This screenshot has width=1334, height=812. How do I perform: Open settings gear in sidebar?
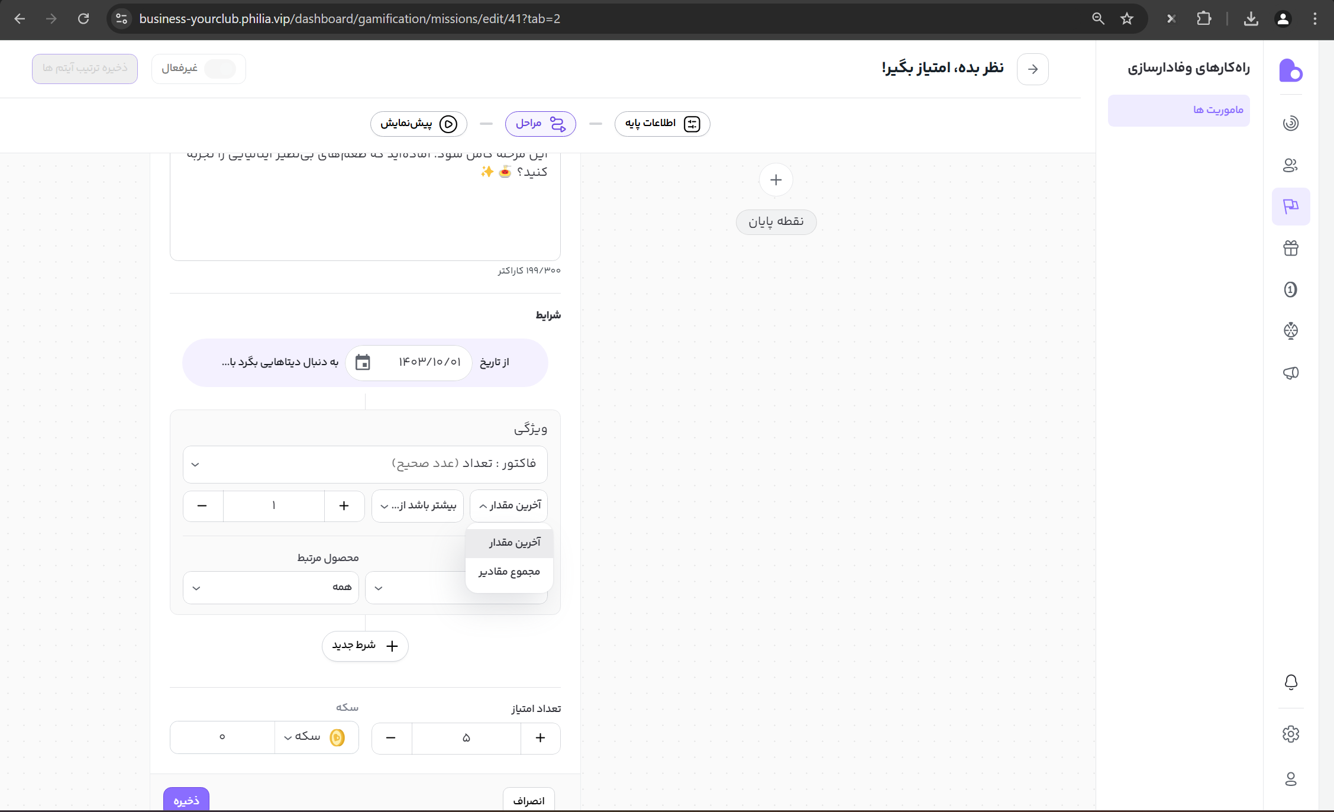[1290, 734]
